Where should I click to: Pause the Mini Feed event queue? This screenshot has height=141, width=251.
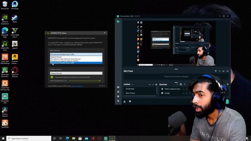point(220,71)
